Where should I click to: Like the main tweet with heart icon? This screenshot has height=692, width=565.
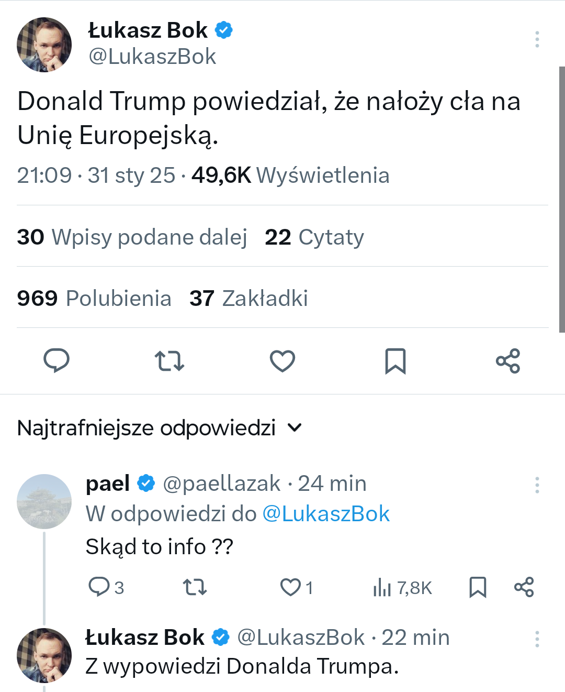coord(282,361)
